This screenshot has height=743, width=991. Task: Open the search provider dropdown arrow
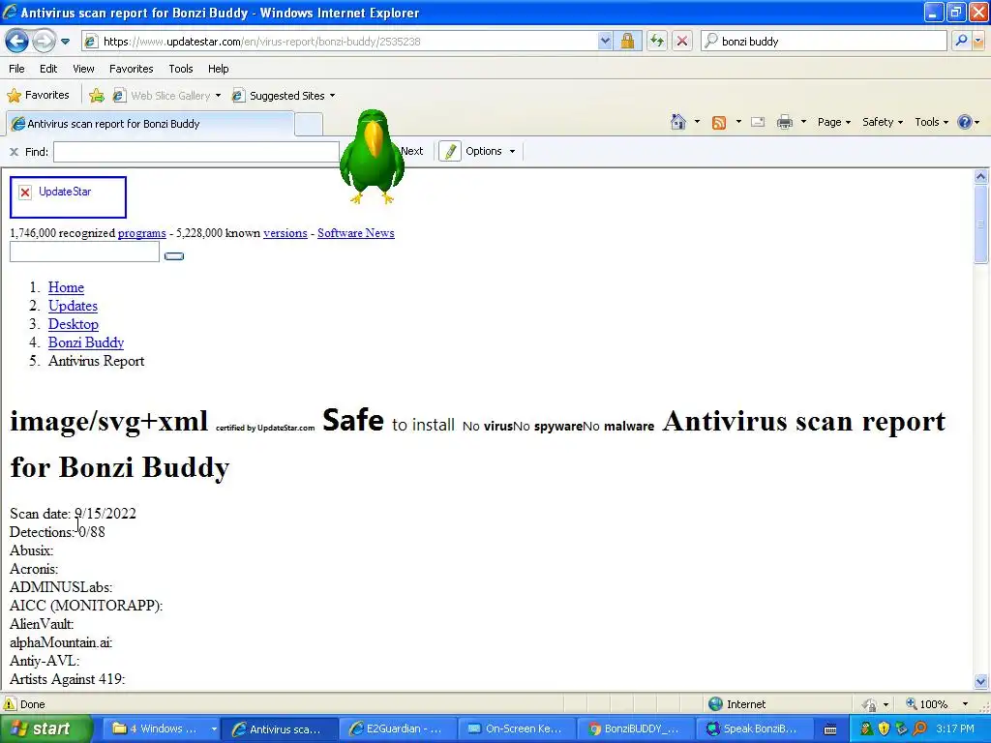point(978,42)
